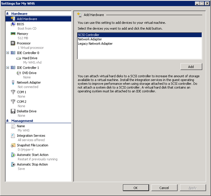Select Hard Drive under IDE Controller 0

[30, 58]
